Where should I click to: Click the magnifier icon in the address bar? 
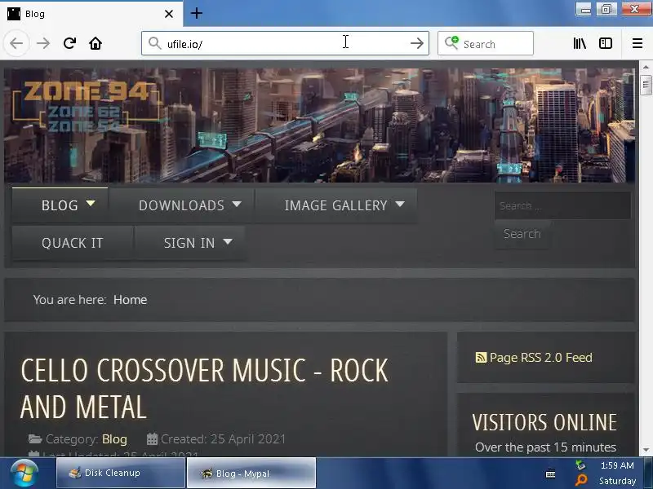coord(154,43)
